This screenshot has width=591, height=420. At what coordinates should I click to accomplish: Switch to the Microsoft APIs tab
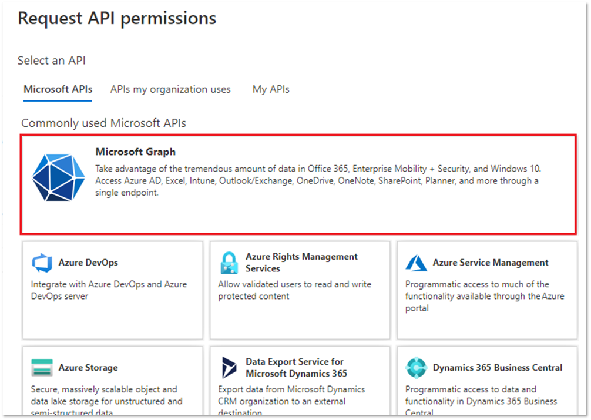pos(58,90)
